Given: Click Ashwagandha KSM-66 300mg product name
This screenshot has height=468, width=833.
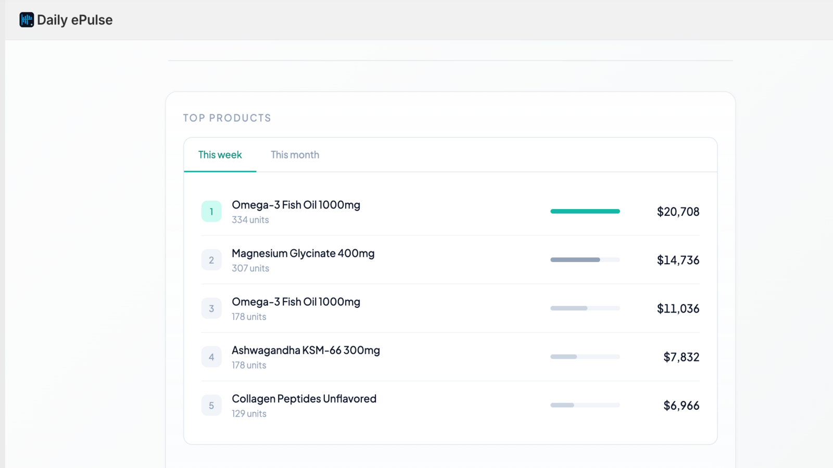Looking at the screenshot, I should (306, 350).
